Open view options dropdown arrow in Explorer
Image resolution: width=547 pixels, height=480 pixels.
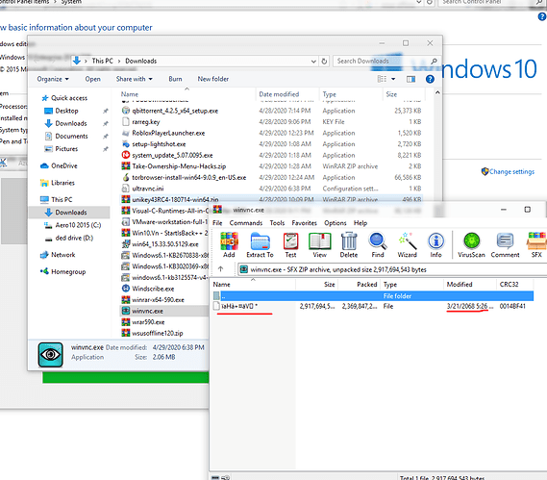393,79
